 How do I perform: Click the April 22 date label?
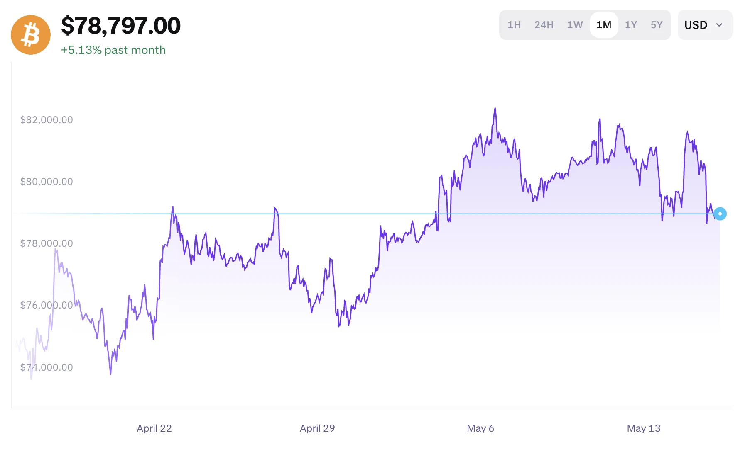[154, 428]
